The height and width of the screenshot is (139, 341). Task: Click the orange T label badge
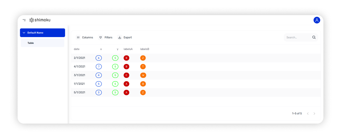tap(143, 66)
